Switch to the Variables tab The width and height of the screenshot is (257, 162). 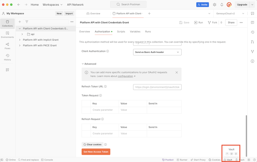tap(135, 32)
